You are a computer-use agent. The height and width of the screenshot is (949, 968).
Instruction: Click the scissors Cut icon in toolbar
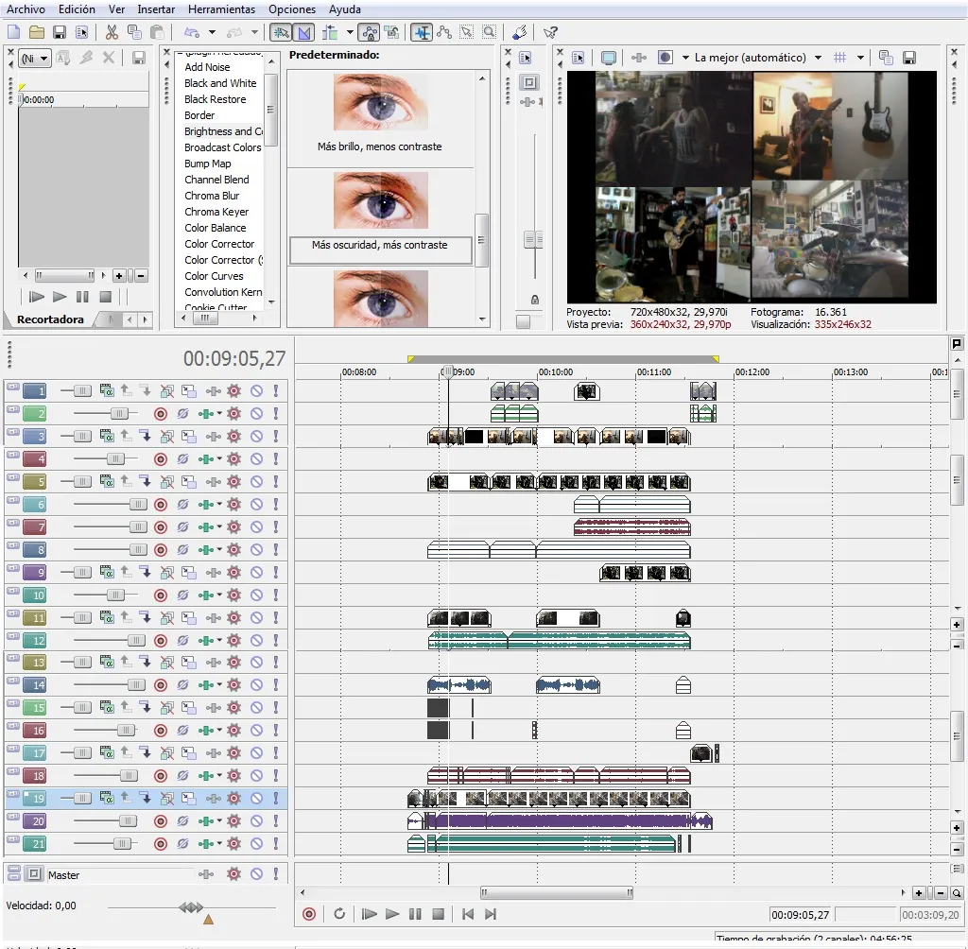pyautogui.click(x=112, y=32)
